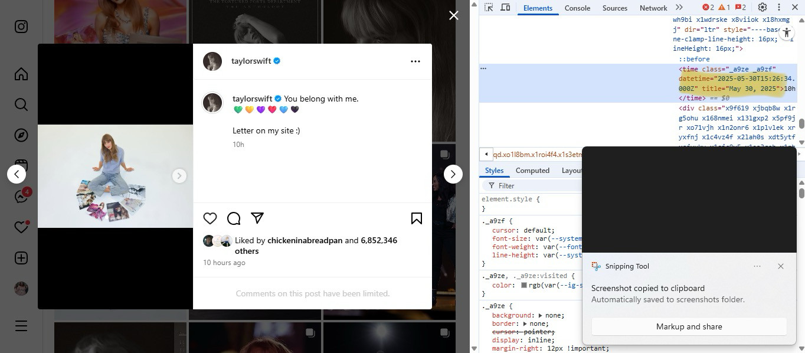
Task: Switch to the Console tab
Action: point(577,8)
